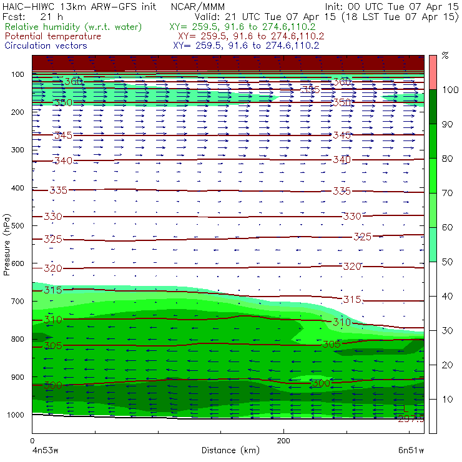Click the '0' distance axis tick label
Image resolution: width=462 pixels, height=462 pixels.
(32, 441)
